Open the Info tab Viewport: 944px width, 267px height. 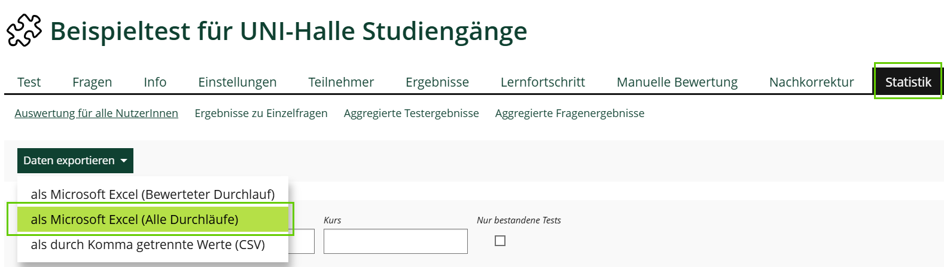click(155, 82)
